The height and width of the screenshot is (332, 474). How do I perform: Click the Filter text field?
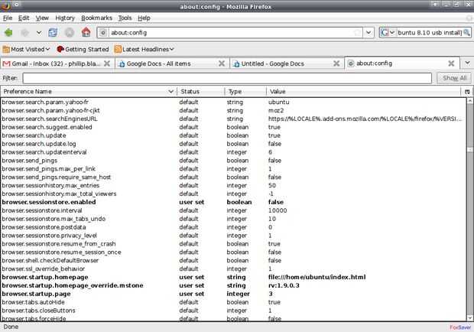(x=227, y=78)
